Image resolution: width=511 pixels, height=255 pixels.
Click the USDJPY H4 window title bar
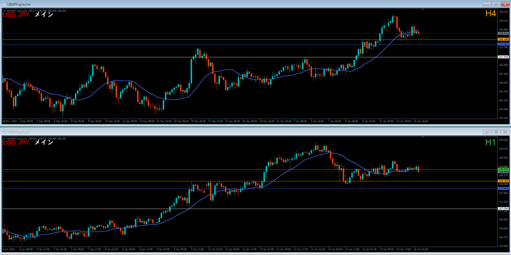[x=200, y=3]
